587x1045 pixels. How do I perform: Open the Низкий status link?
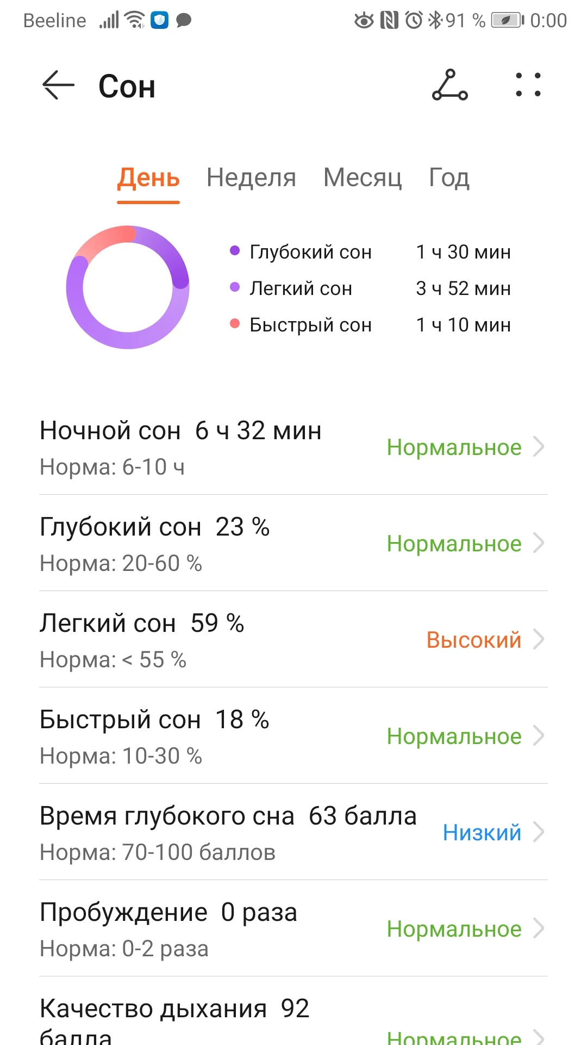click(482, 832)
